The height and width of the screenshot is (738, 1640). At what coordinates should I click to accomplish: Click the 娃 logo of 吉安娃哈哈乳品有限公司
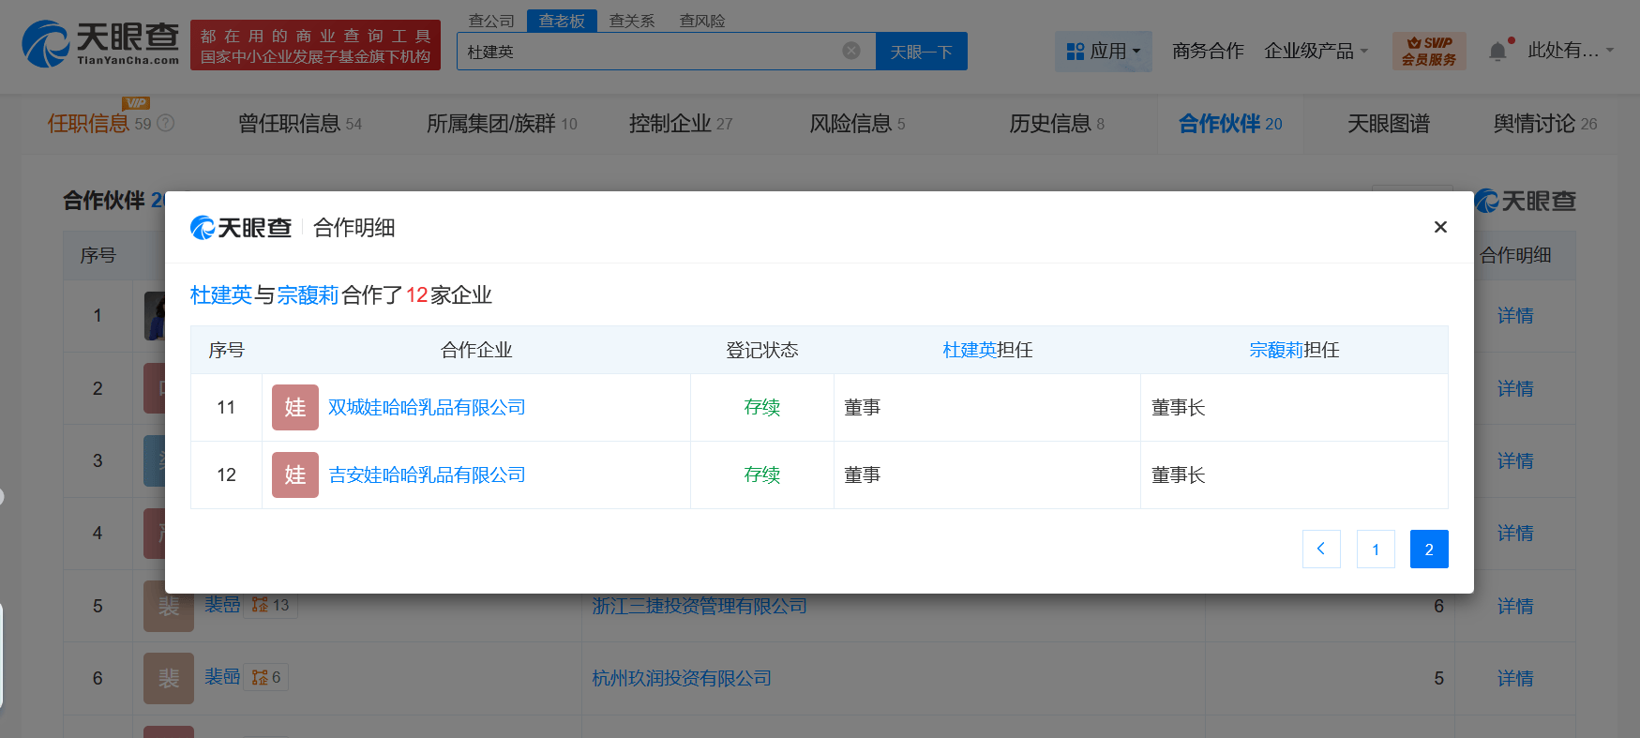(295, 474)
